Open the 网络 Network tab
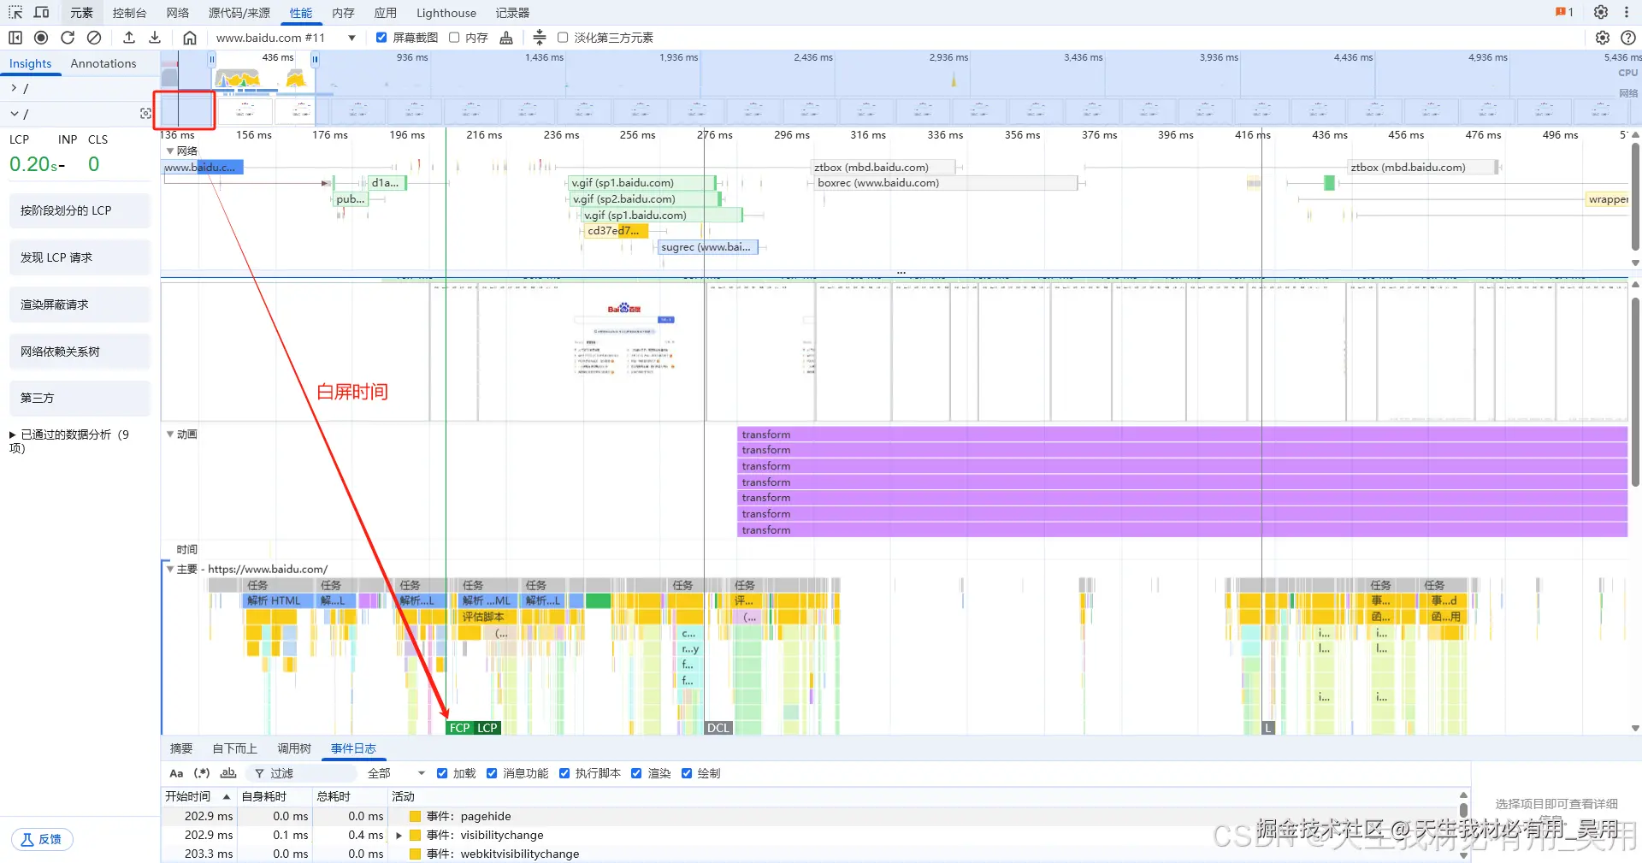Screen dimensions: 1642x863 (x=178, y=13)
